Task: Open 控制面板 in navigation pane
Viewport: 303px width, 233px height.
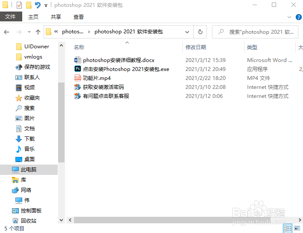Action: 31,211
